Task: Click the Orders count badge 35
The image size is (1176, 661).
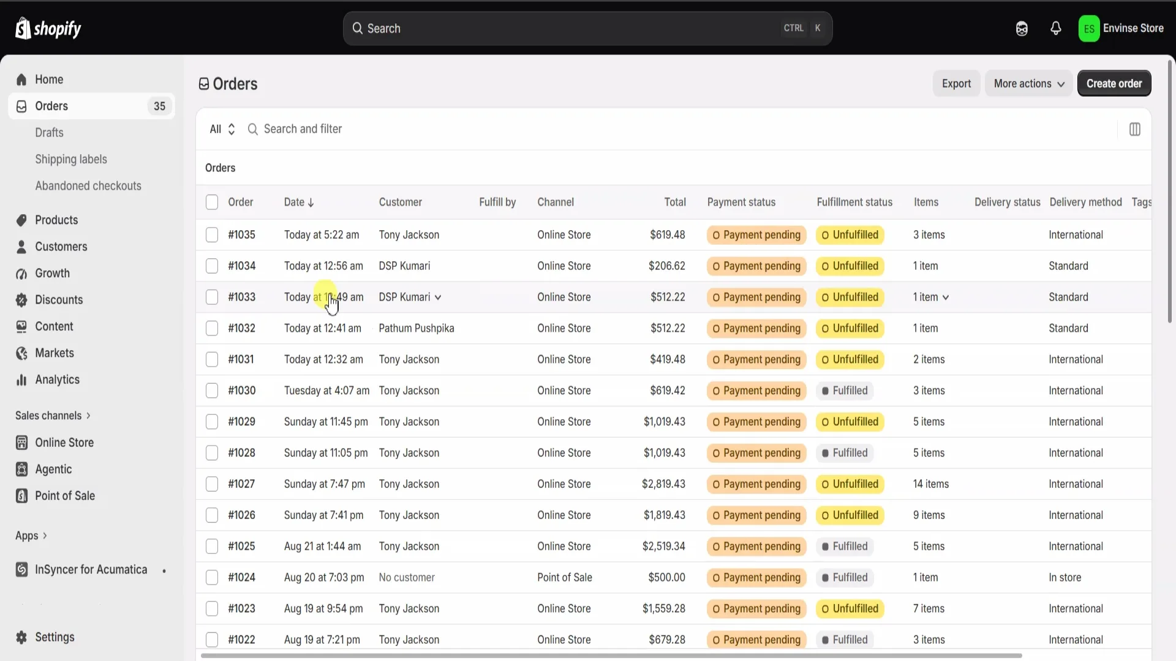Action: 159,106
